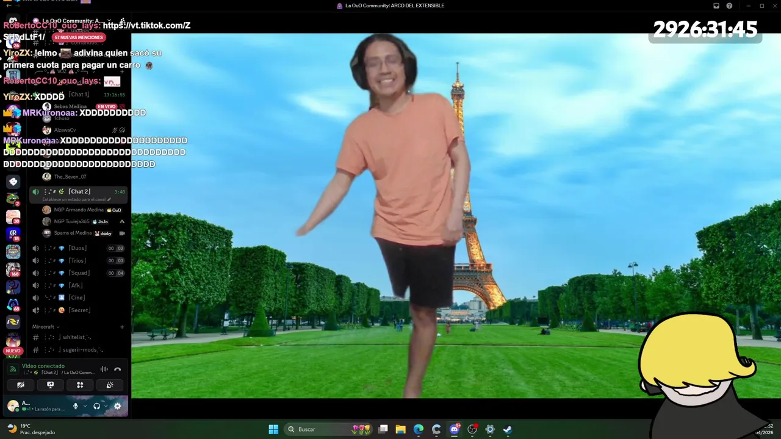
Task: Open the soundboard button
Action: pyautogui.click(x=110, y=385)
